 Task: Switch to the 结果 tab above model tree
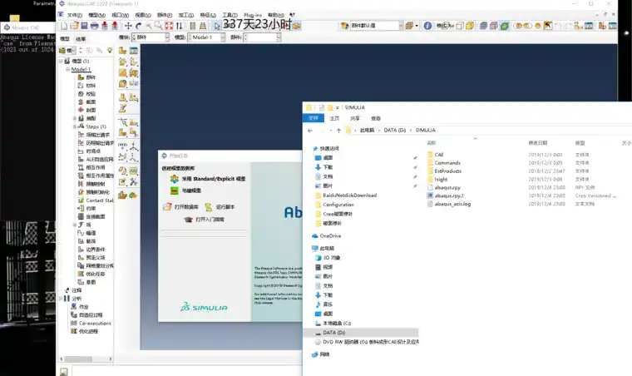[x=81, y=39]
